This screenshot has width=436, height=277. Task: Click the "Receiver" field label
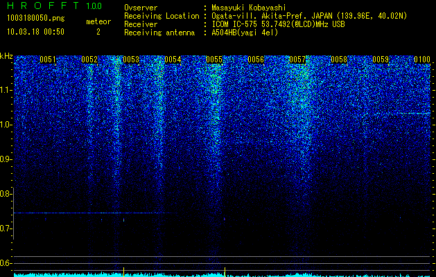(x=141, y=24)
